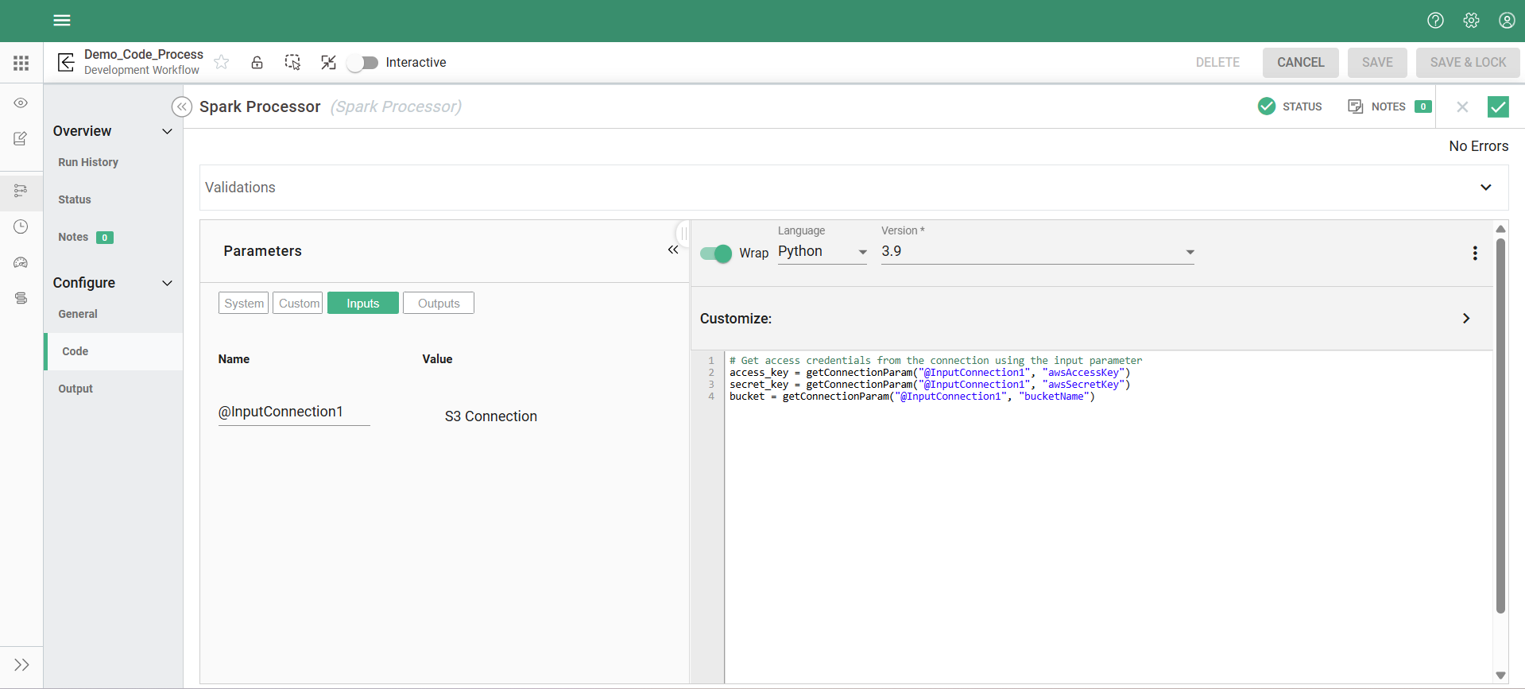Click the green checkmark confirm icon
The width and height of the screenshot is (1525, 689).
tap(1498, 106)
